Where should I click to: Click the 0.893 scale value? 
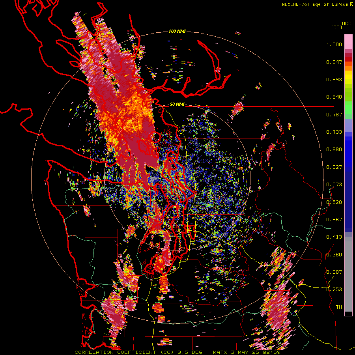coord(334,79)
